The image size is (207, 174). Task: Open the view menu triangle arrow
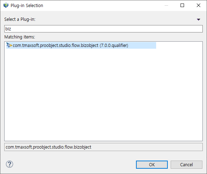click(x=199, y=19)
